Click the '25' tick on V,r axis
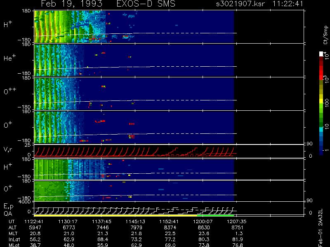 (28, 145)
